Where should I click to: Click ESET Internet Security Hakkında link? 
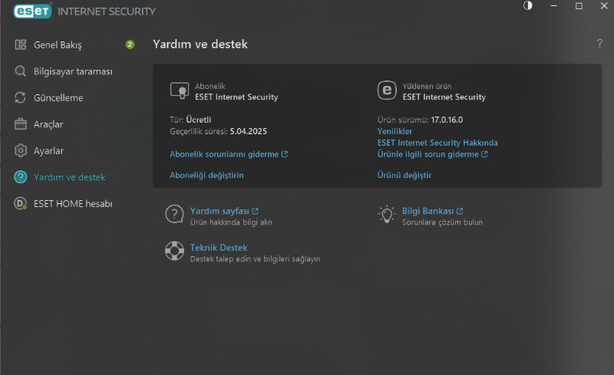(437, 143)
